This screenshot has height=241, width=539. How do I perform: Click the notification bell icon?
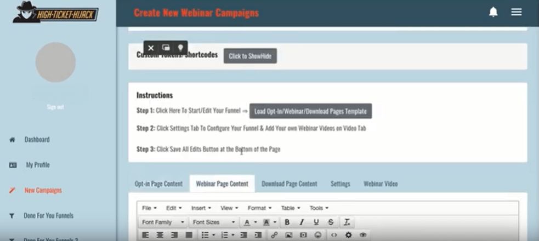click(x=493, y=13)
